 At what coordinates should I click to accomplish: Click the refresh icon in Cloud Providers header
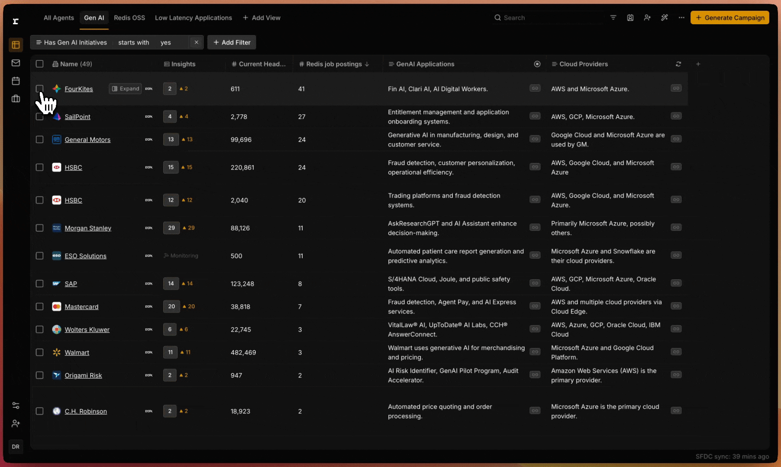coord(678,64)
